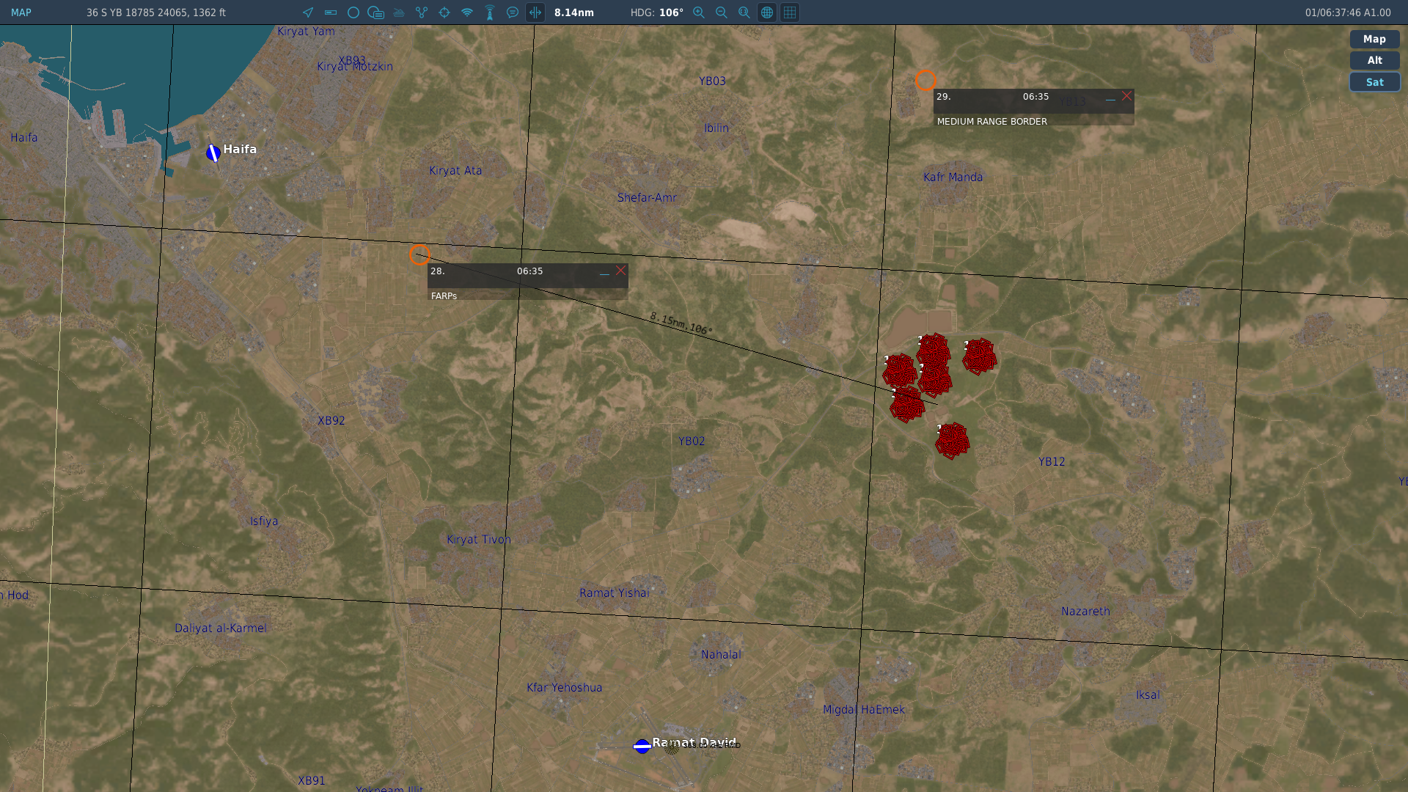1408x792 pixels.
Task: Toggle the signal detection ranges icon
Action: [x=467, y=12]
